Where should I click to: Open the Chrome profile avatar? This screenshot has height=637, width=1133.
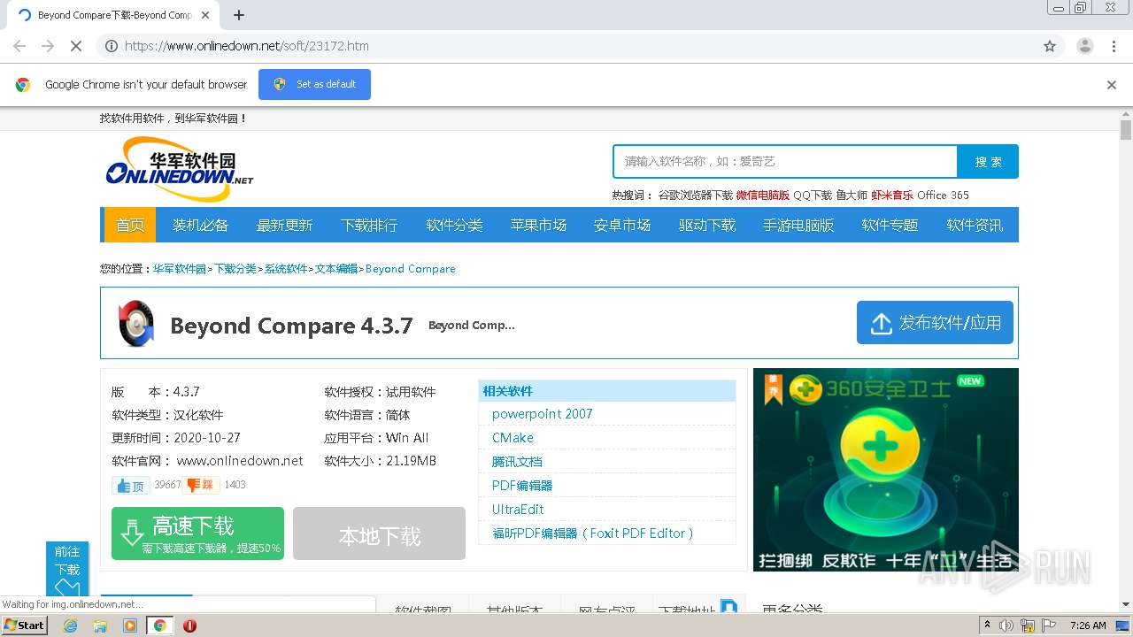tap(1084, 46)
